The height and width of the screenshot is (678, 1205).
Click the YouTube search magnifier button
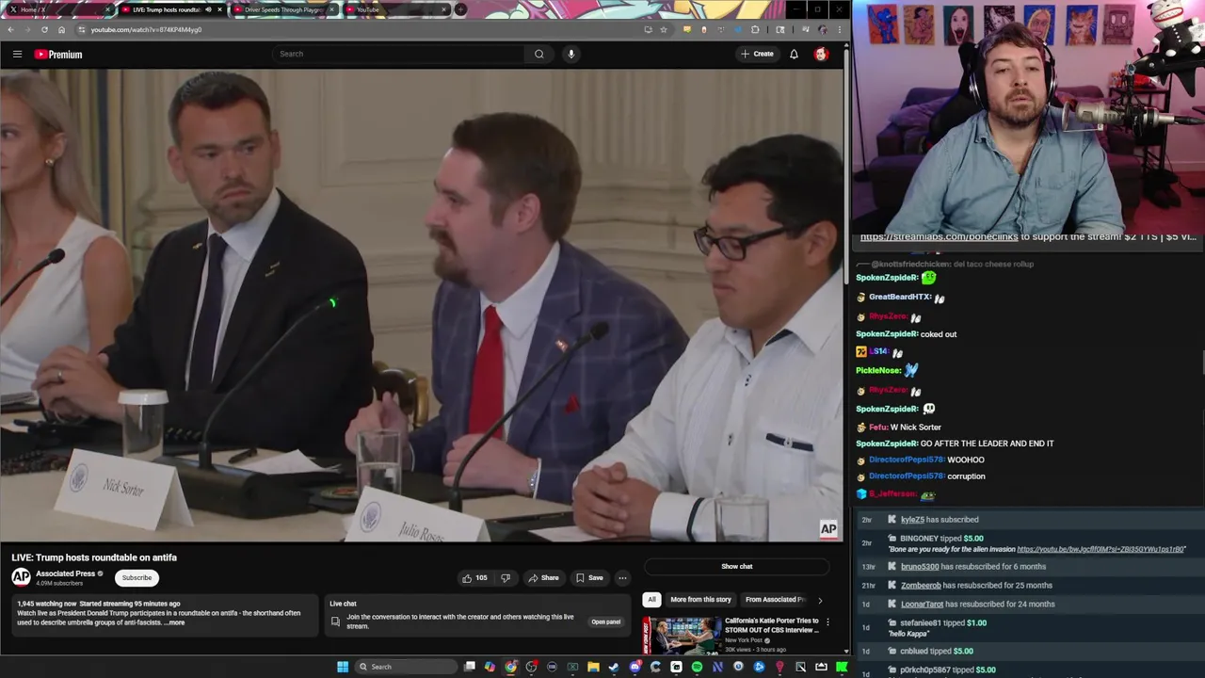point(538,54)
